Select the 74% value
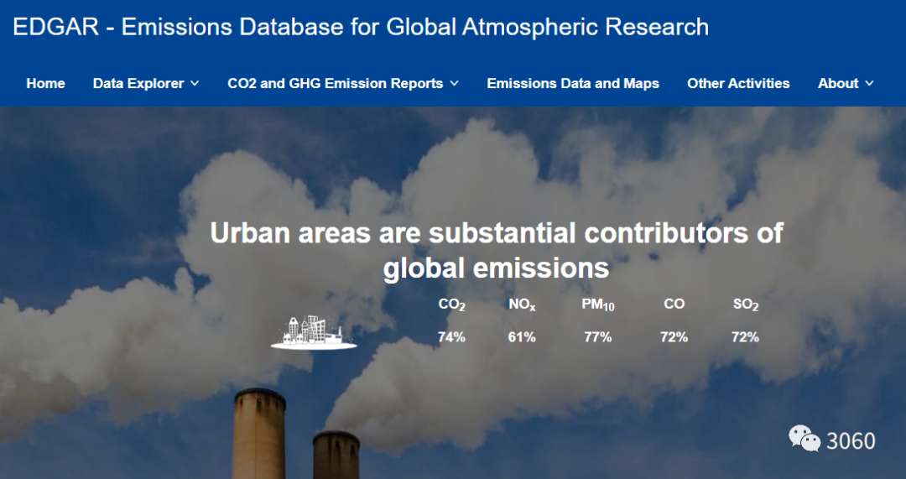 [x=451, y=337]
